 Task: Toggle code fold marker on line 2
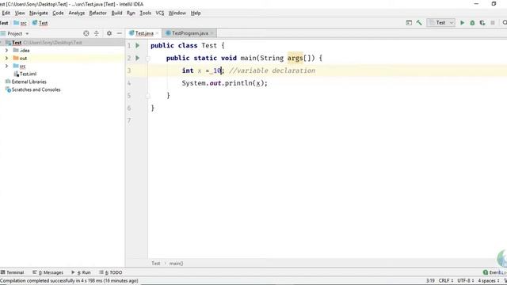[148, 59]
